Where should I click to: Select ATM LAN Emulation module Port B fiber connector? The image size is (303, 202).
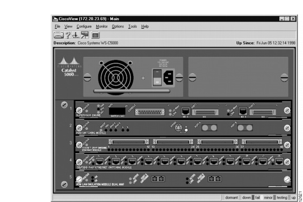click(215, 179)
